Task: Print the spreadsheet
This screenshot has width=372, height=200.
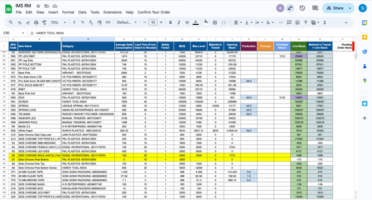Action: coord(36,23)
